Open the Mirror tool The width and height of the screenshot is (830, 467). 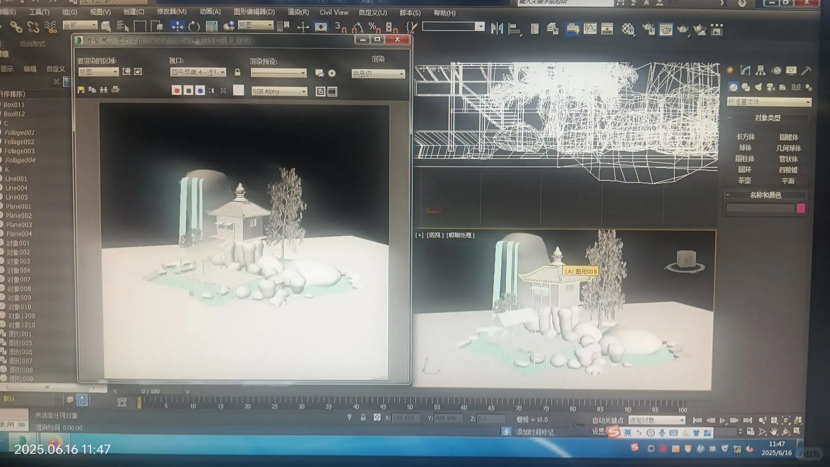click(x=497, y=29)
